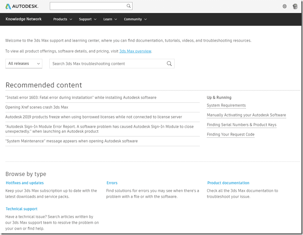Expand the Learn navigation menu
The image size is (303, 235).
[x=110, y=19]
